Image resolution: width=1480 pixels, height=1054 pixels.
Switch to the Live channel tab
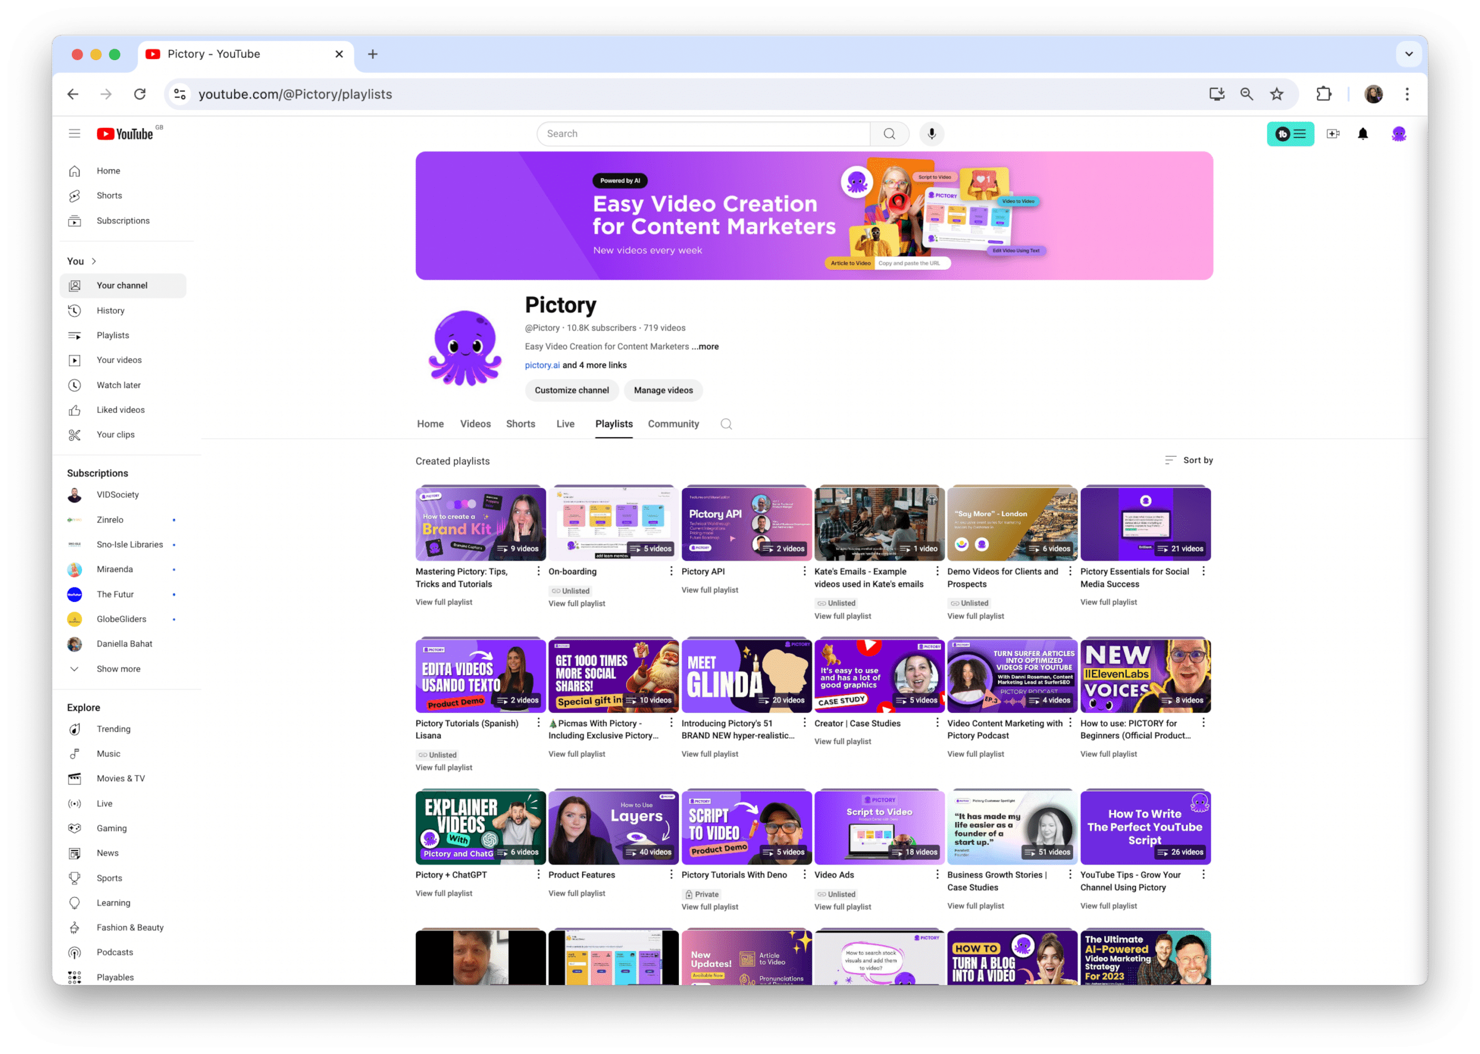(x=565, y=424)
